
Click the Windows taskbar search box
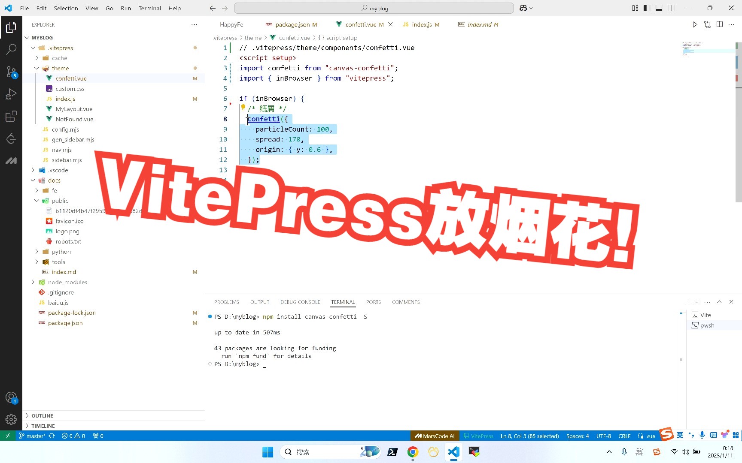331,452
